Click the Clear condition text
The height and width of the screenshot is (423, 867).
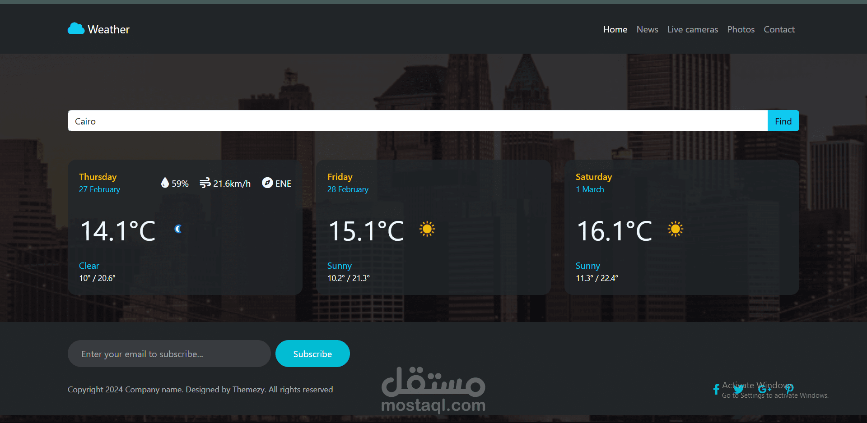coord(89,266)
